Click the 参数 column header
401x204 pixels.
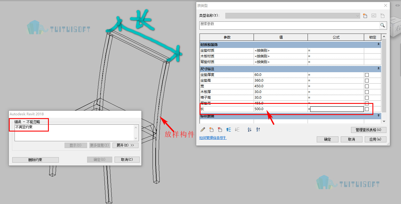pyautogui.click(x=227, y=37)
